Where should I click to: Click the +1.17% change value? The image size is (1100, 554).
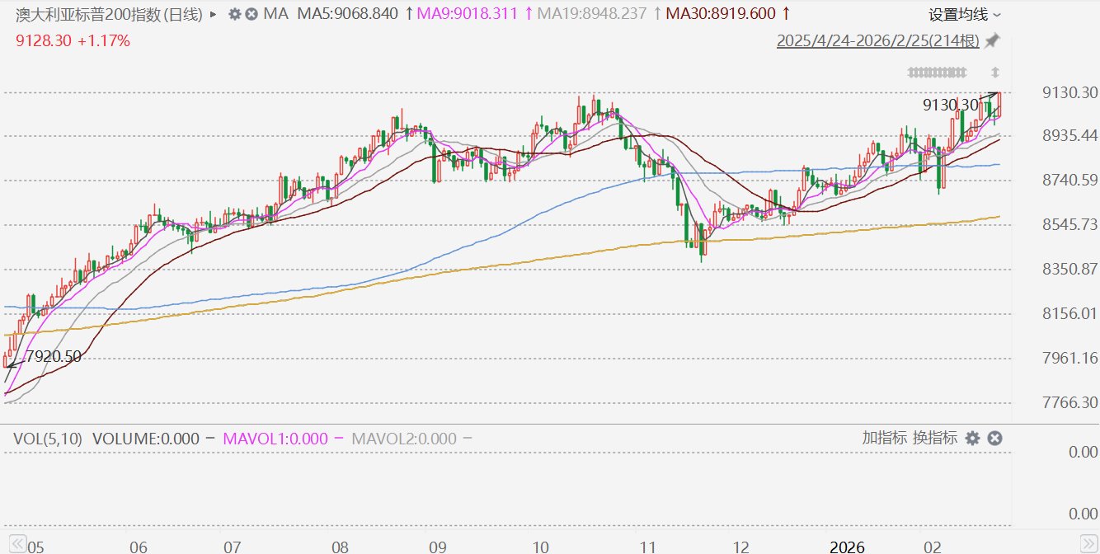104,40
